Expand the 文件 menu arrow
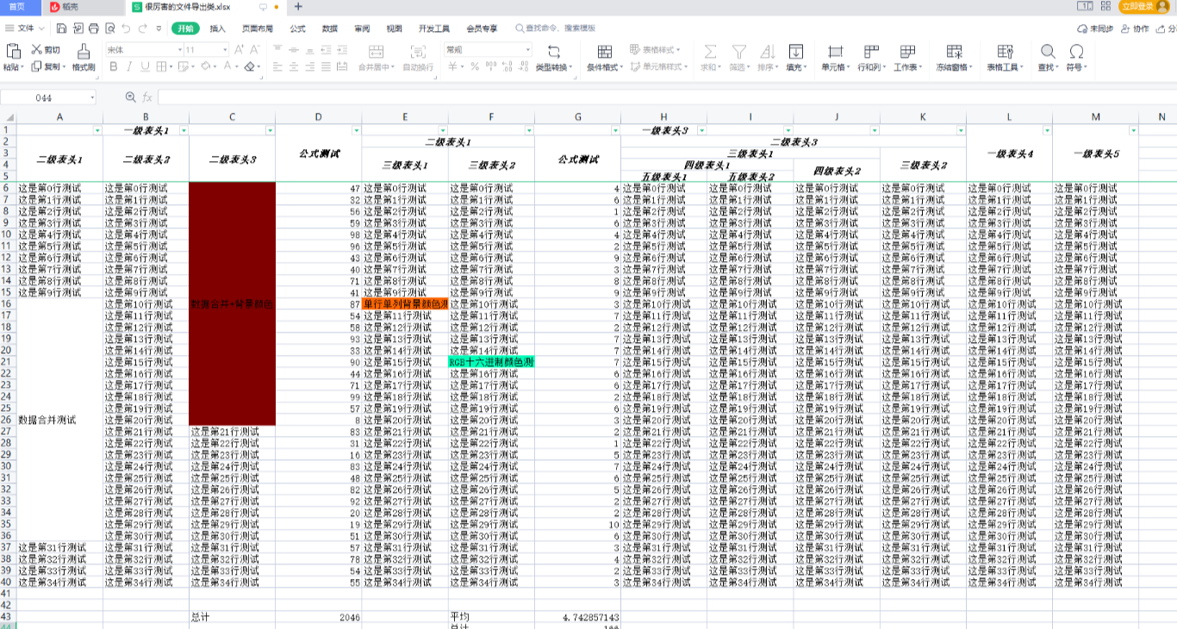 42,28
